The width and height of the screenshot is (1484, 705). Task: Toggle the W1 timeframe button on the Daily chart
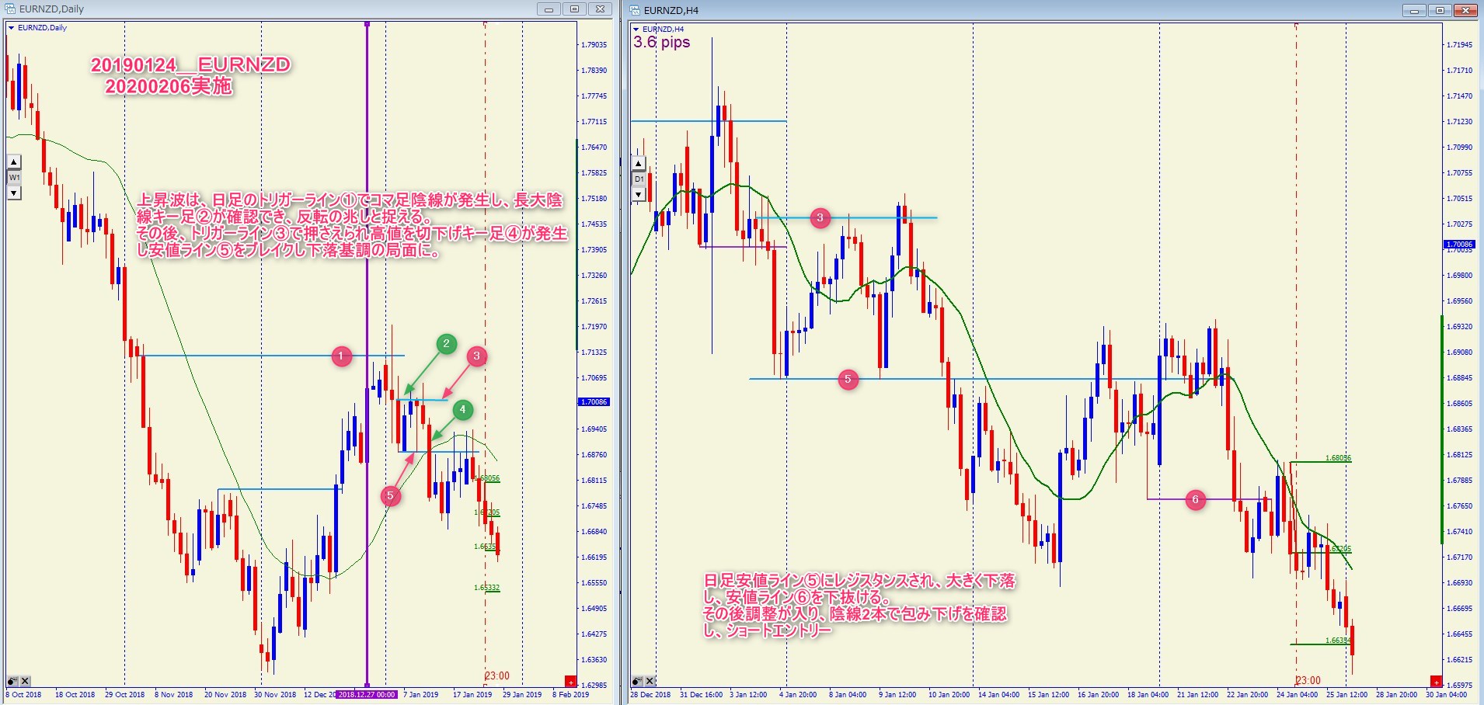point(14,178)
